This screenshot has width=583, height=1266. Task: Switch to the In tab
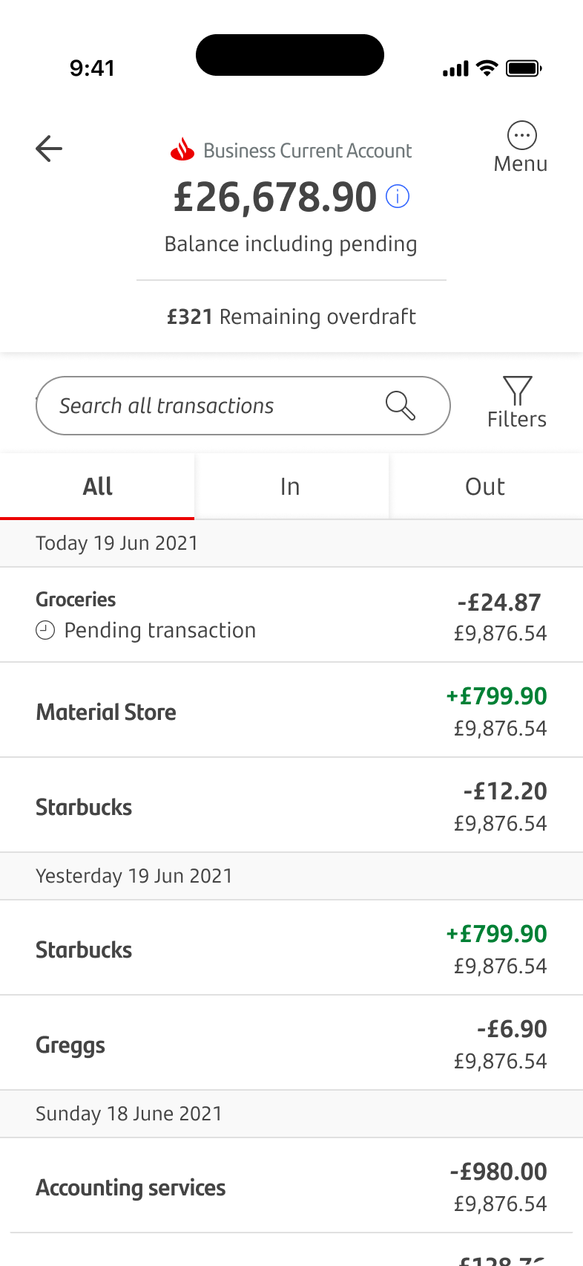(x=291, y=487)
